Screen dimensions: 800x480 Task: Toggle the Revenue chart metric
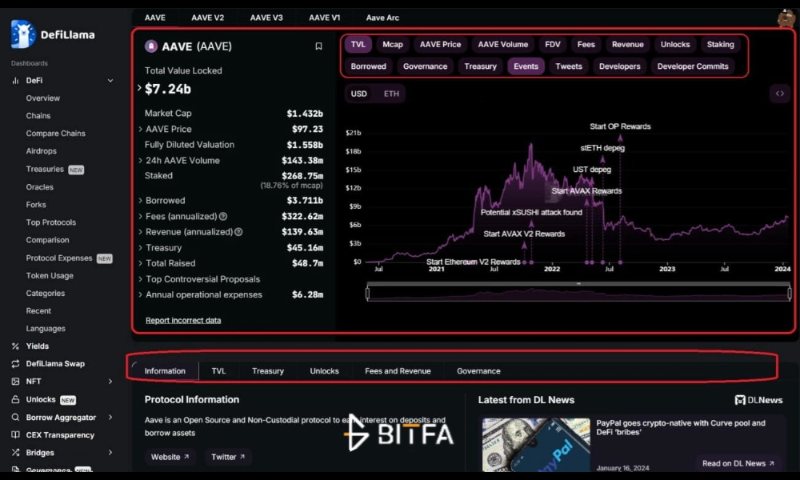click(627, 44)
